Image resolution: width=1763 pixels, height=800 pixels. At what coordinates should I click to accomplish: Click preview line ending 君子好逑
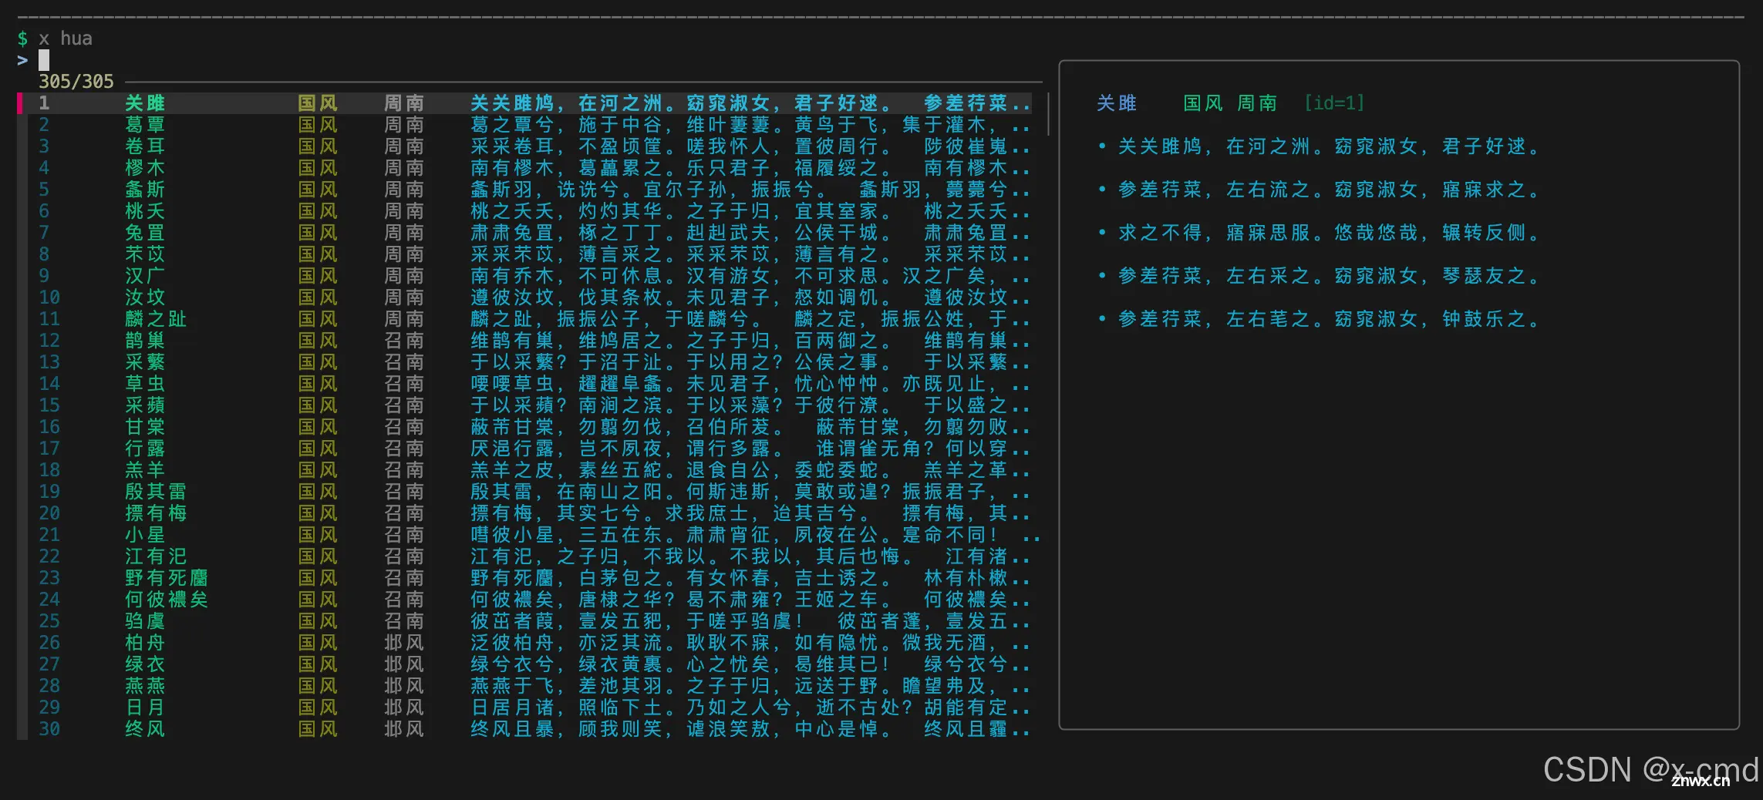(1328, 146)
